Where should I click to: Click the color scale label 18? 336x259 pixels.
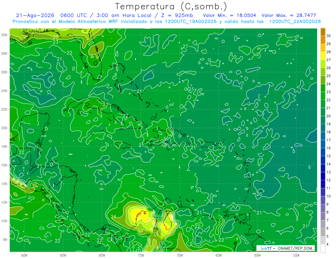(329, 132)
